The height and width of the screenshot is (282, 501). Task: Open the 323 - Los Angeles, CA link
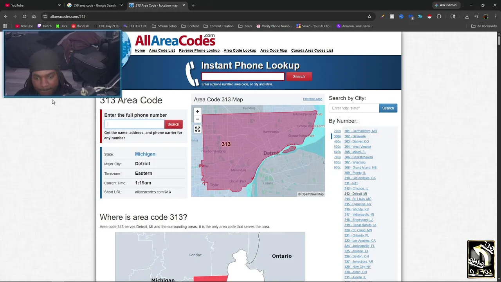tap(360, 241)
